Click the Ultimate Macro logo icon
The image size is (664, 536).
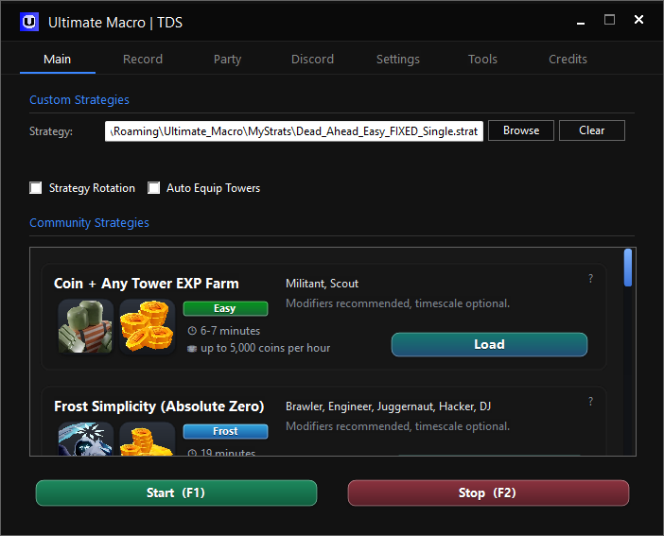click(x=29, y=22)
